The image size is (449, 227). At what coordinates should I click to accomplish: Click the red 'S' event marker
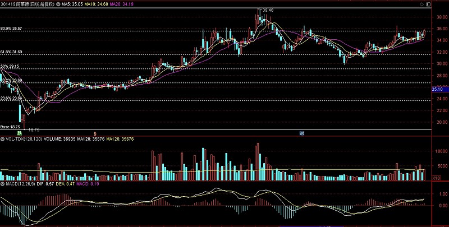95,133
